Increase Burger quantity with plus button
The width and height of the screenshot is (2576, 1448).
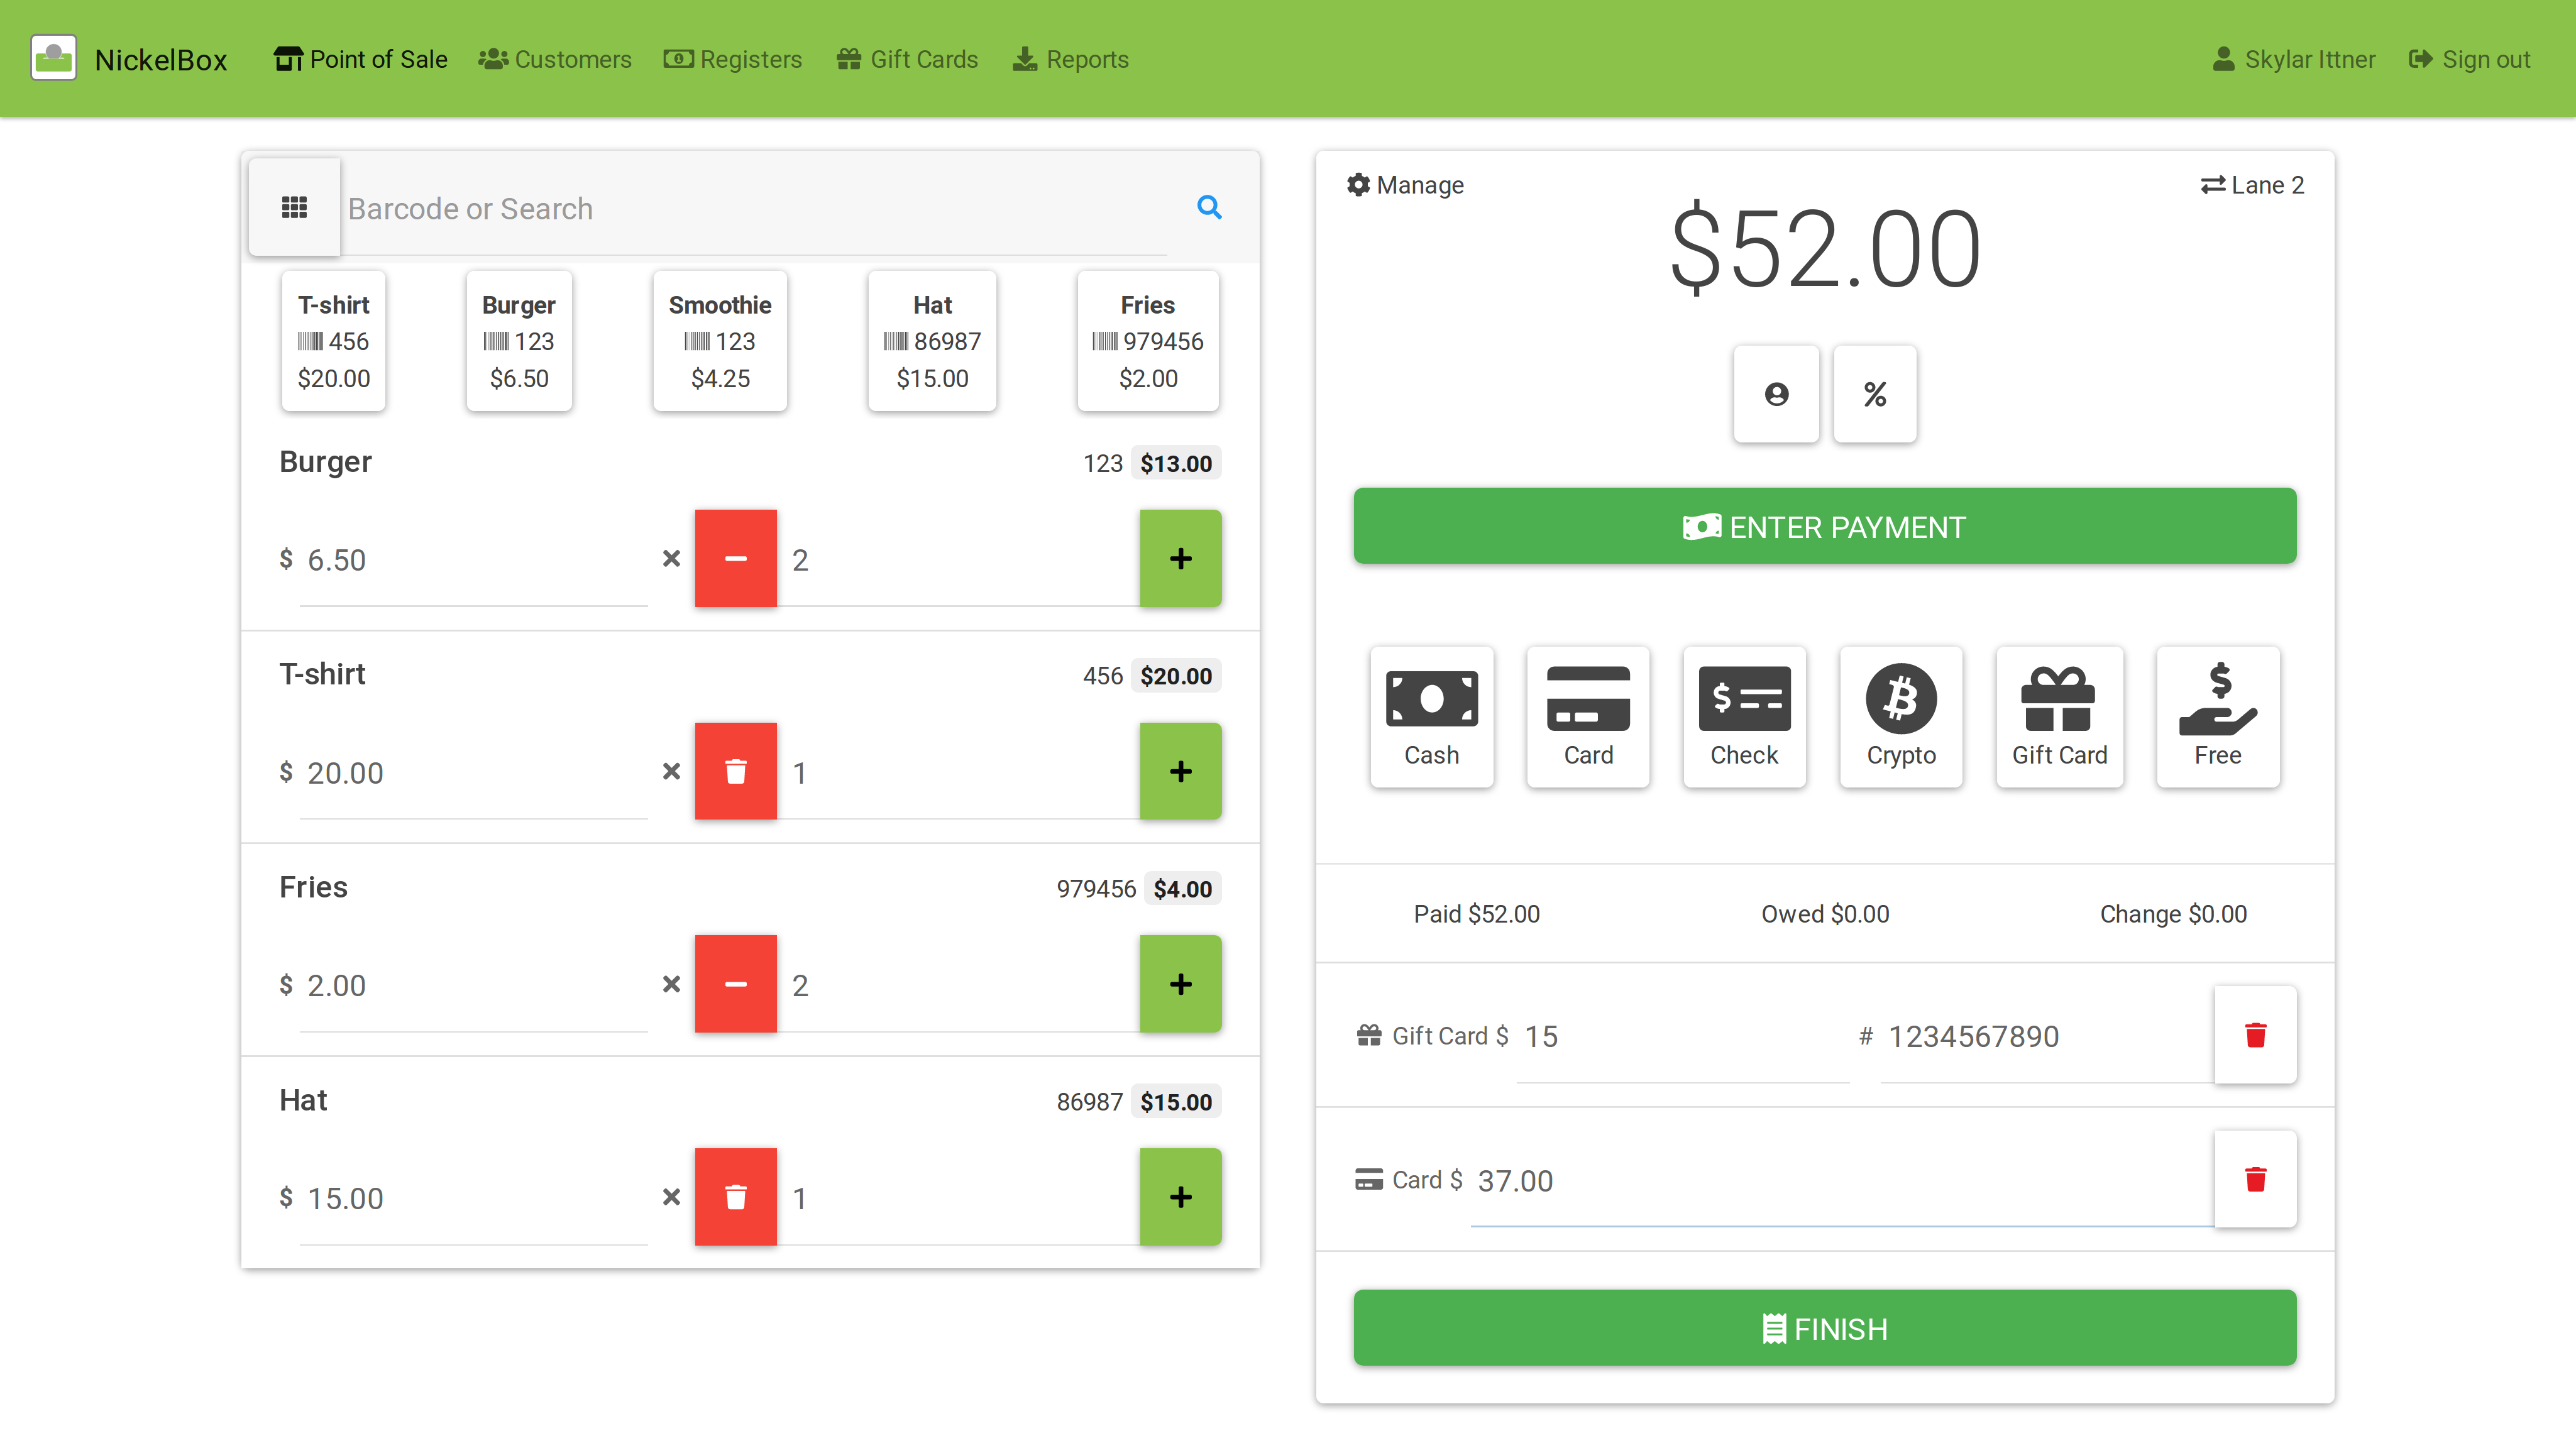tap(1180, 558)
